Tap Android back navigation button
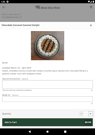 [30, 132]
